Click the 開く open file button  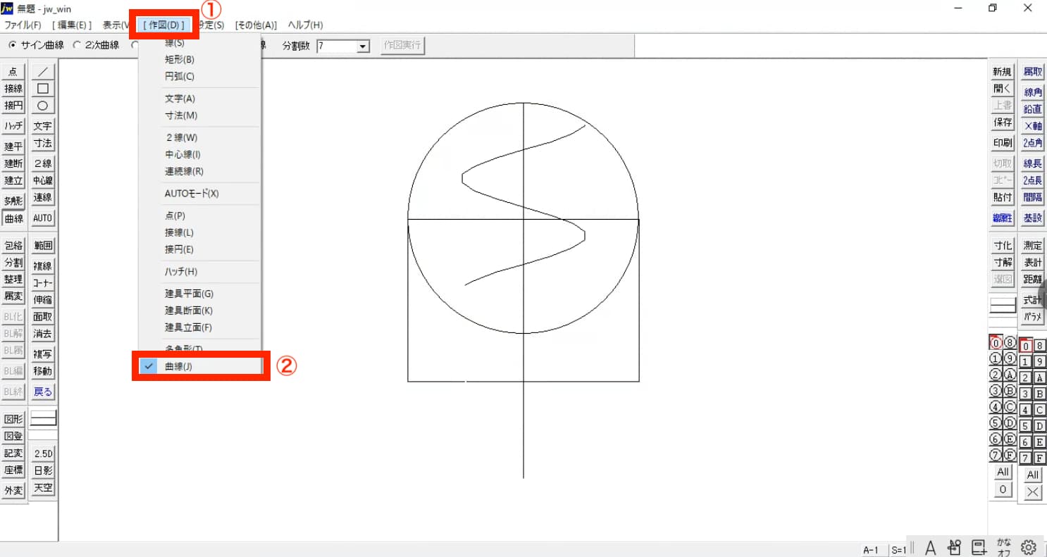coord(1003,89)
